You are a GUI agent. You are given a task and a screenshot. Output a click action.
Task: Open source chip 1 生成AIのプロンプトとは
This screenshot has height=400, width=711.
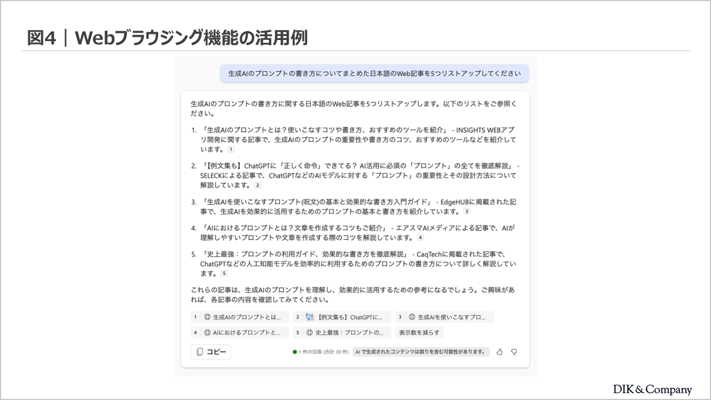pyautogui.click(x=239, y=317)
